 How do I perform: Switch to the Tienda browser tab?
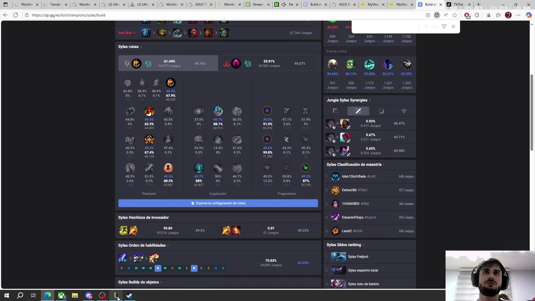point(56,5)
